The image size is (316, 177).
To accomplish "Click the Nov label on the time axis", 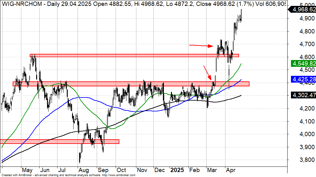I will point(142,170).
